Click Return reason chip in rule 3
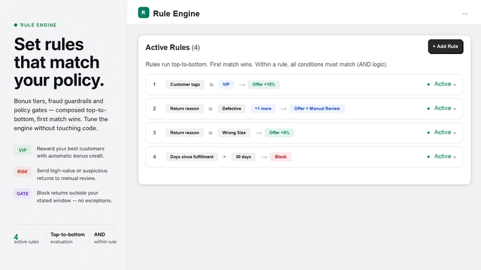 185,133
